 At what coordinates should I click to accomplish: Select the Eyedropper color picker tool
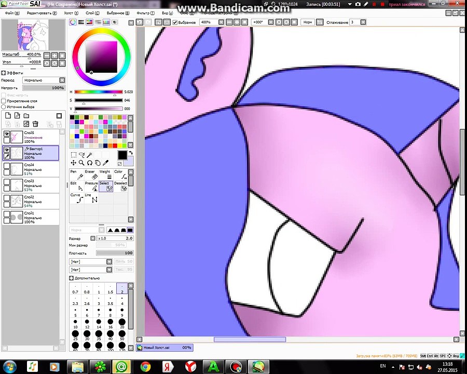click(x=105, y=163)
